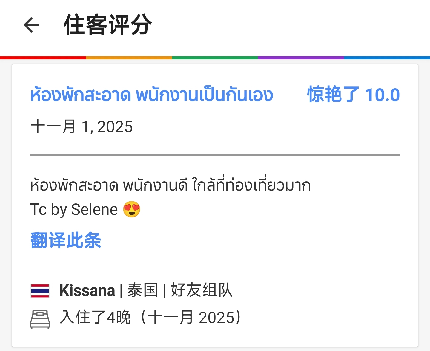Screen dimensions: 430x351
Task: Click the 翻译此条 translate link
Action: [x=66, y=240]
